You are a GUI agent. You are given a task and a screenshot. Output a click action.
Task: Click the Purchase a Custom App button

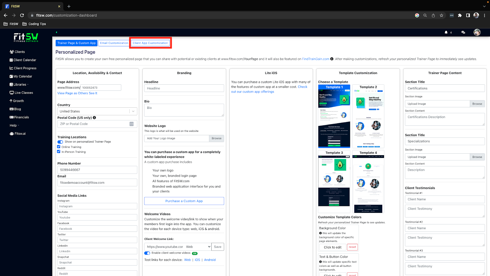(x=184, y=201)
